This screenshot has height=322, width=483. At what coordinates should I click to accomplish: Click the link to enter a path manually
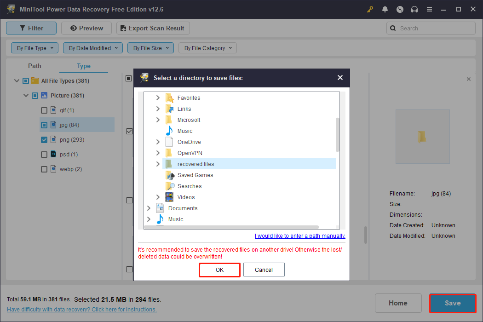(x=299, y=236)
